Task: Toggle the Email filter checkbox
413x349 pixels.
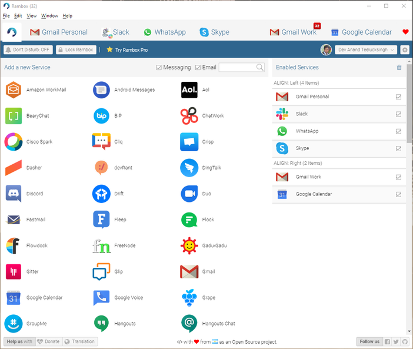Action: pos(198,68)
